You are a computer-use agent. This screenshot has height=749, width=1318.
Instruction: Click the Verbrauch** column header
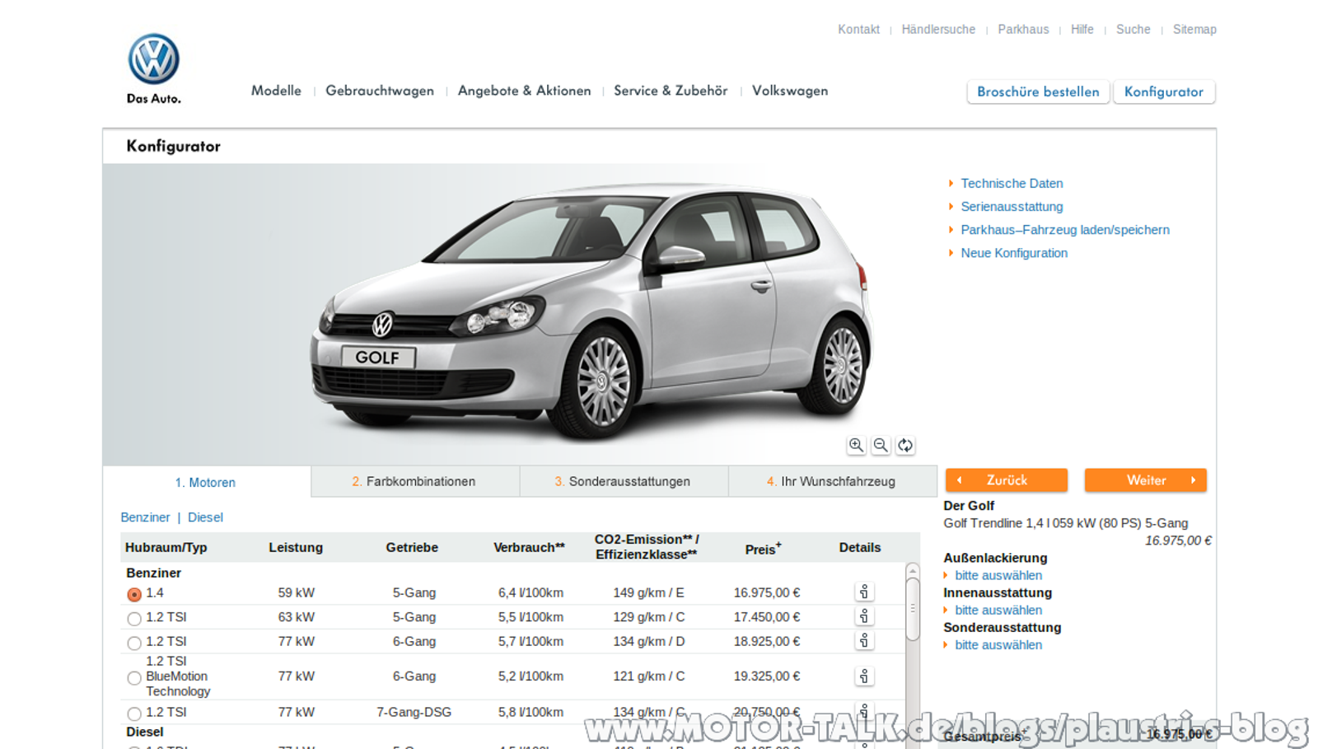pos(529,547)
